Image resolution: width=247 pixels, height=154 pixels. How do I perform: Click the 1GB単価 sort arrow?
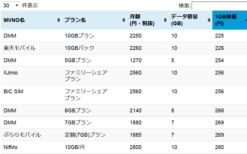(x=246, y=20)
